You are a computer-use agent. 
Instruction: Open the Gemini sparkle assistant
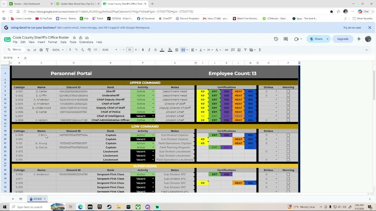(x=359, y=39)
